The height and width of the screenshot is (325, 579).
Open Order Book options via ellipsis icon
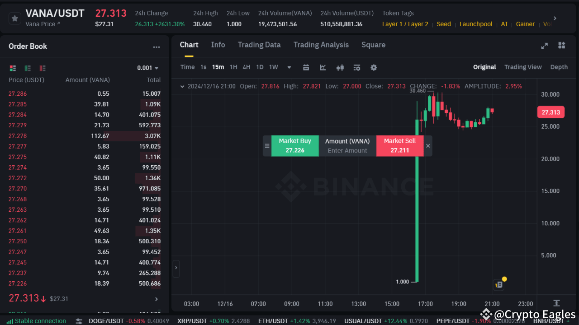156,46
